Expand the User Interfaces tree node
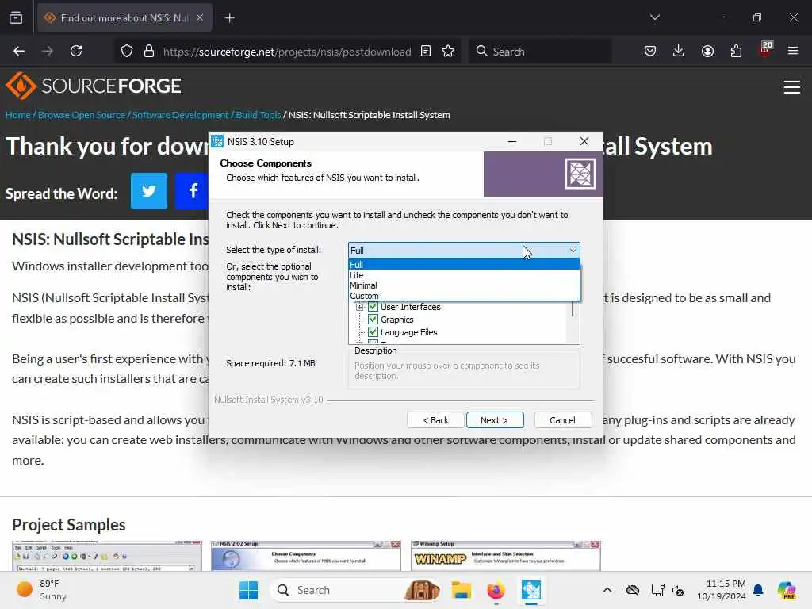The image size is (812, 609). pyautogui.click(x=359, y=307)
